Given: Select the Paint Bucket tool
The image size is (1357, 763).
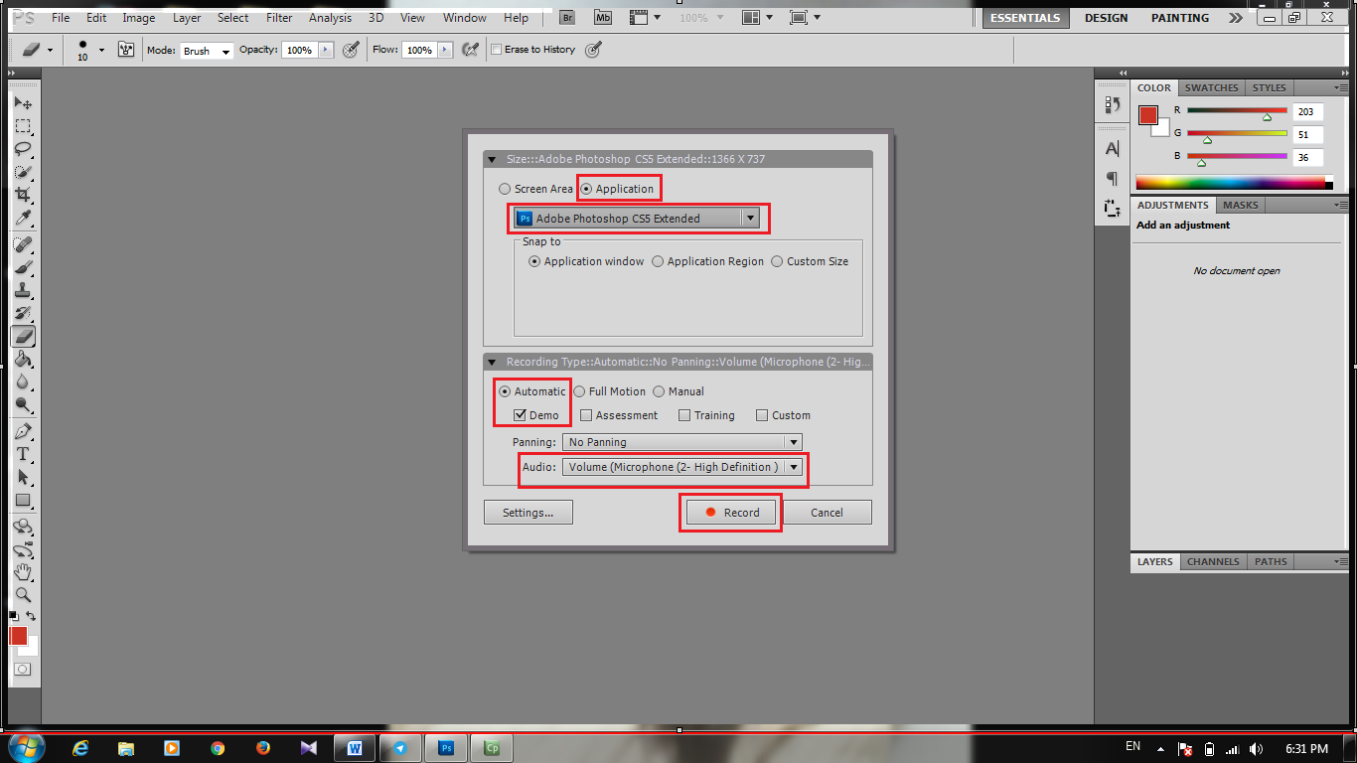Looking at the screenshot, I should pyautogui.click(x=23, y=359).
